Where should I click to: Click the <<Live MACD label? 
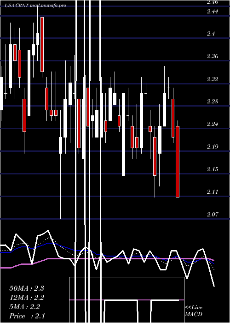coord(194,311)
